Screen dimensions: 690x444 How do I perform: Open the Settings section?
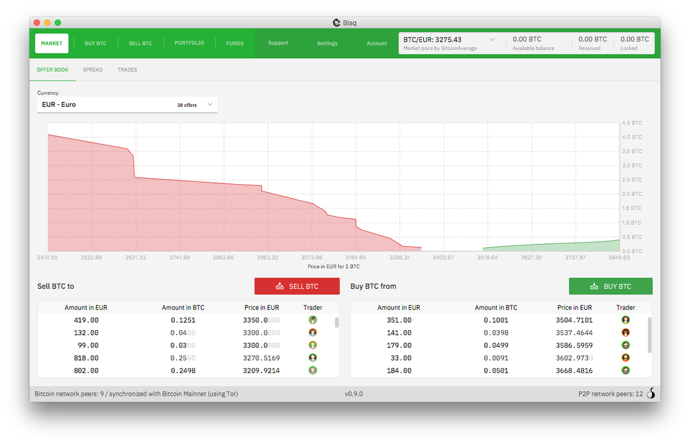[x=327, y=44]
